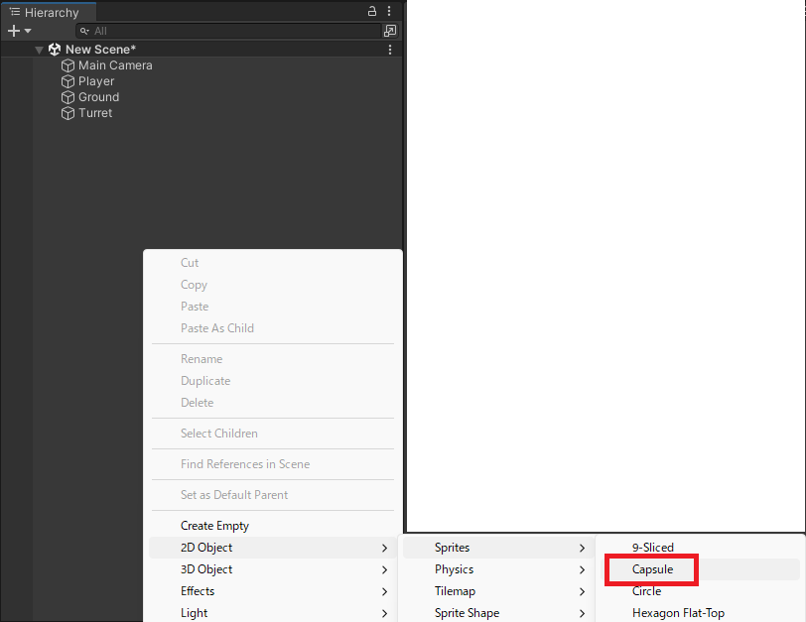Click the New Scene* row label
The width and height of the screenshot is (806, 622).
point(100,50)
